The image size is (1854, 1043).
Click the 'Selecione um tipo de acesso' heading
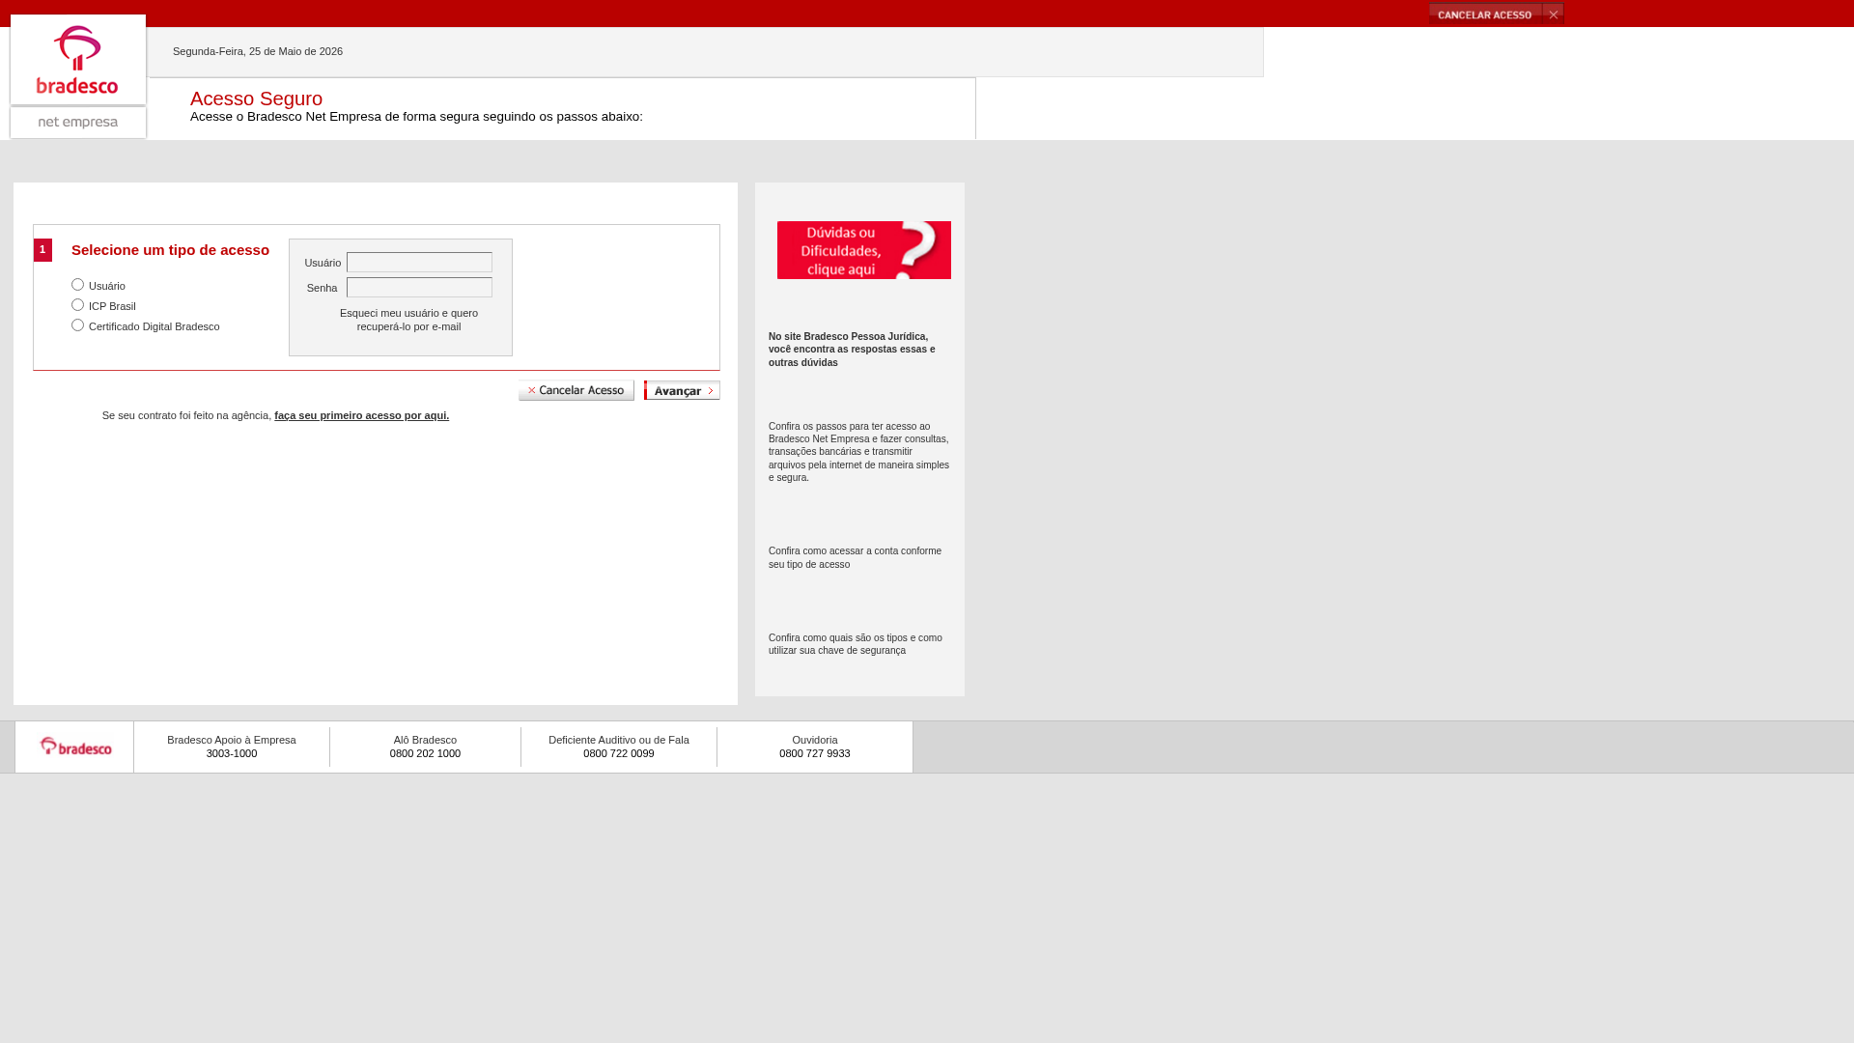pos(170,250)
